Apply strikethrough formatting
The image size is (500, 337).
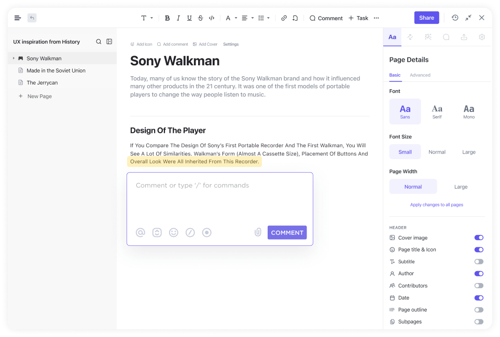pyautogui.click(x=200, y=18)
